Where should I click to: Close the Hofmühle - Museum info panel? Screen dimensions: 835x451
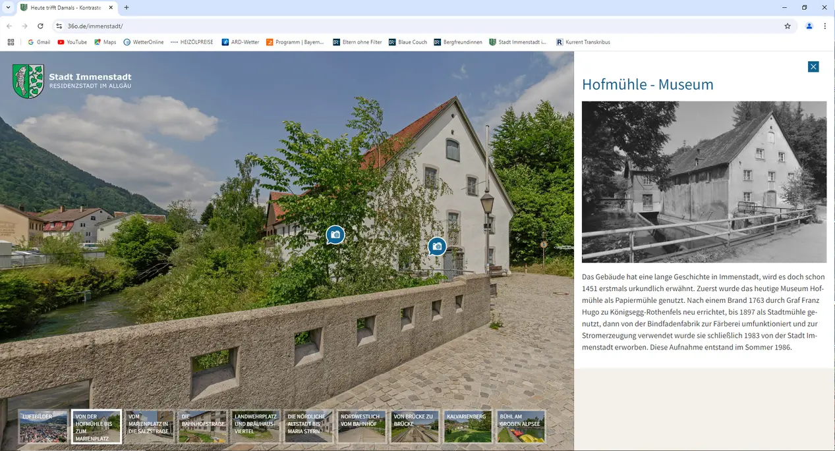click(813, 66)
